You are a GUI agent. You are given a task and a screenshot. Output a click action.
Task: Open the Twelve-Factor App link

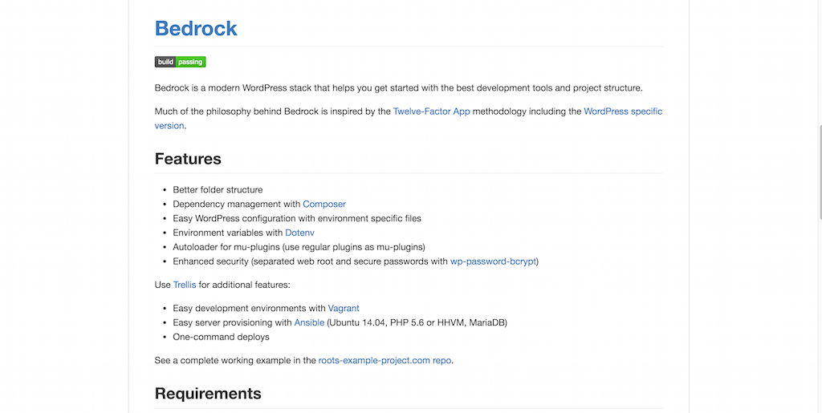click(431, 111)
